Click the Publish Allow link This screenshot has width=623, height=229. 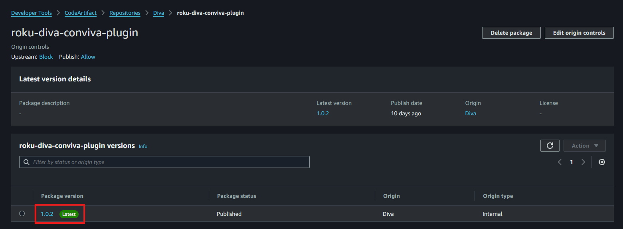[88, 57]
